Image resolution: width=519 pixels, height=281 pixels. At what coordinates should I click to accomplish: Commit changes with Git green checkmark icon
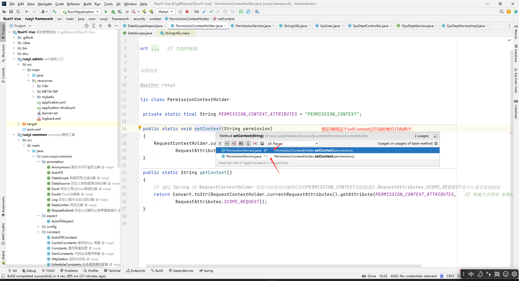pos(211,12)
